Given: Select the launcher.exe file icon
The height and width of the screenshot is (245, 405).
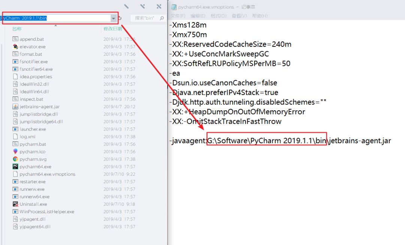Looking at the screenshot, I should tap(15, 129).
